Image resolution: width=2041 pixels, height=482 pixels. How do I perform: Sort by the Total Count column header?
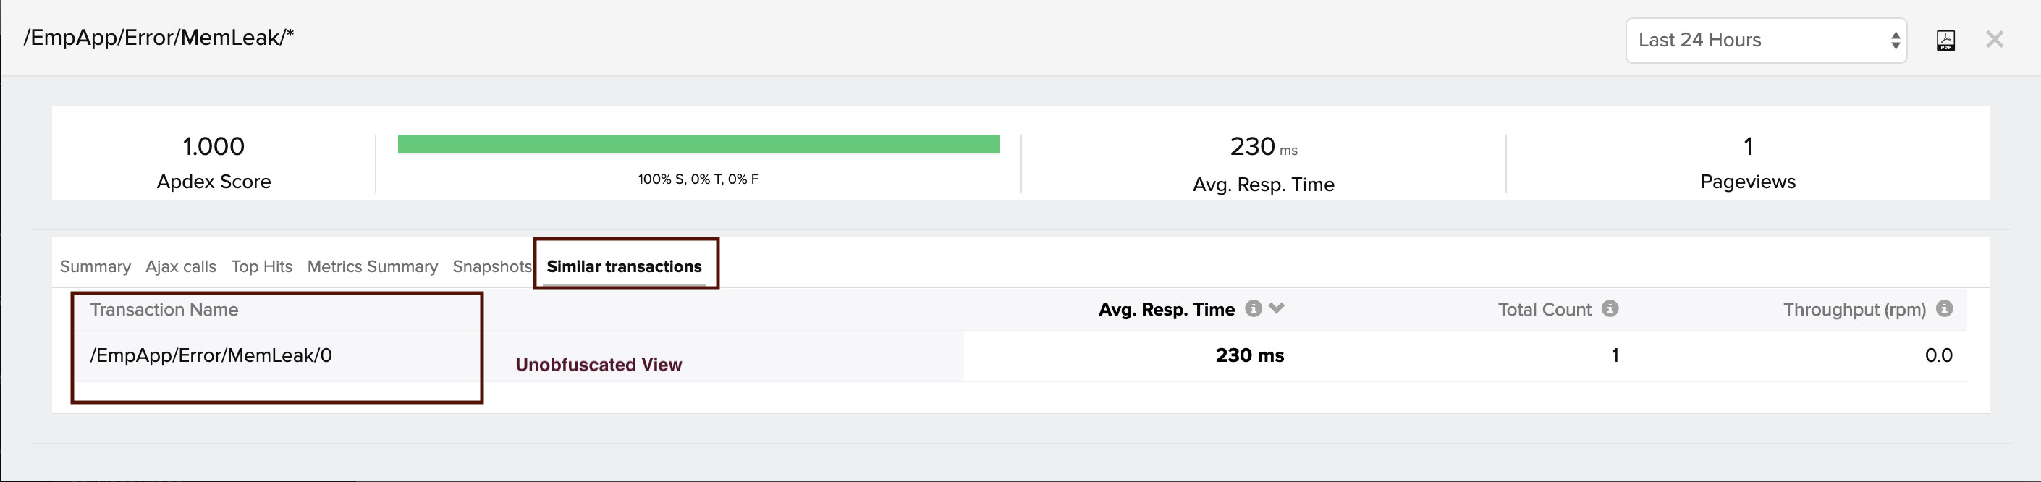(1544, 309)
